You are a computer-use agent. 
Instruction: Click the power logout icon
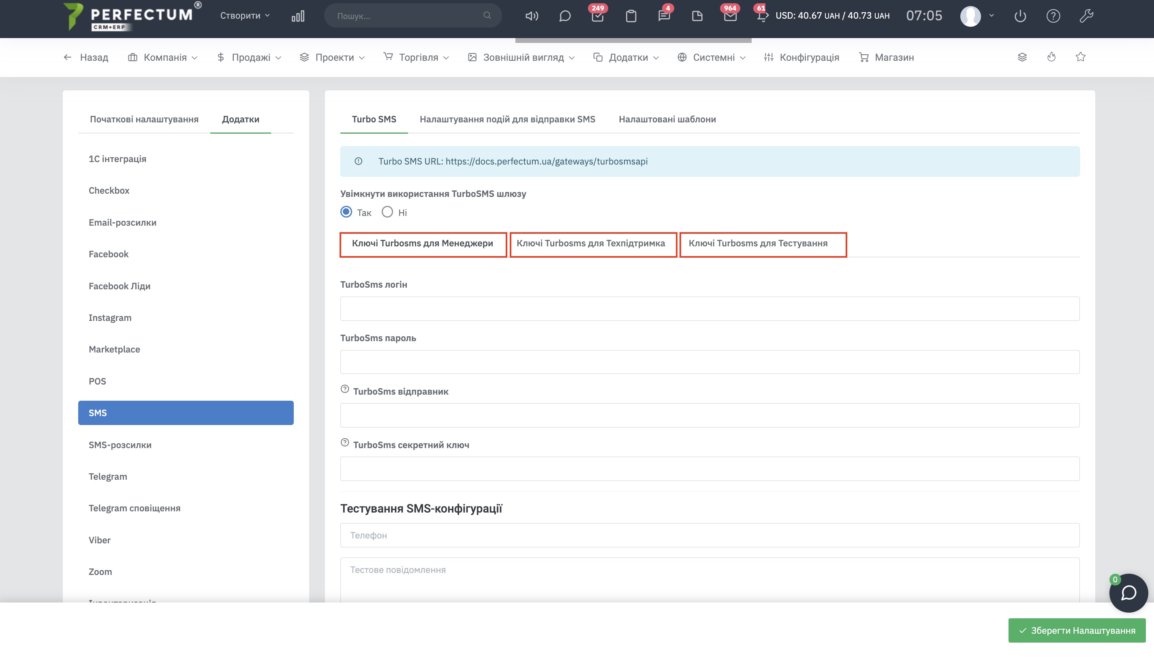(x=1020, y=16)
